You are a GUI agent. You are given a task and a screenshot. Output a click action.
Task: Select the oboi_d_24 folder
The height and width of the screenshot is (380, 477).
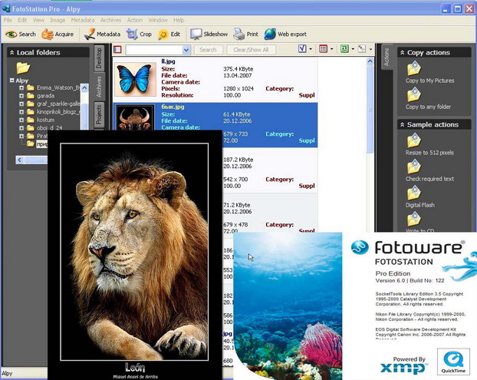coord(50,128)
